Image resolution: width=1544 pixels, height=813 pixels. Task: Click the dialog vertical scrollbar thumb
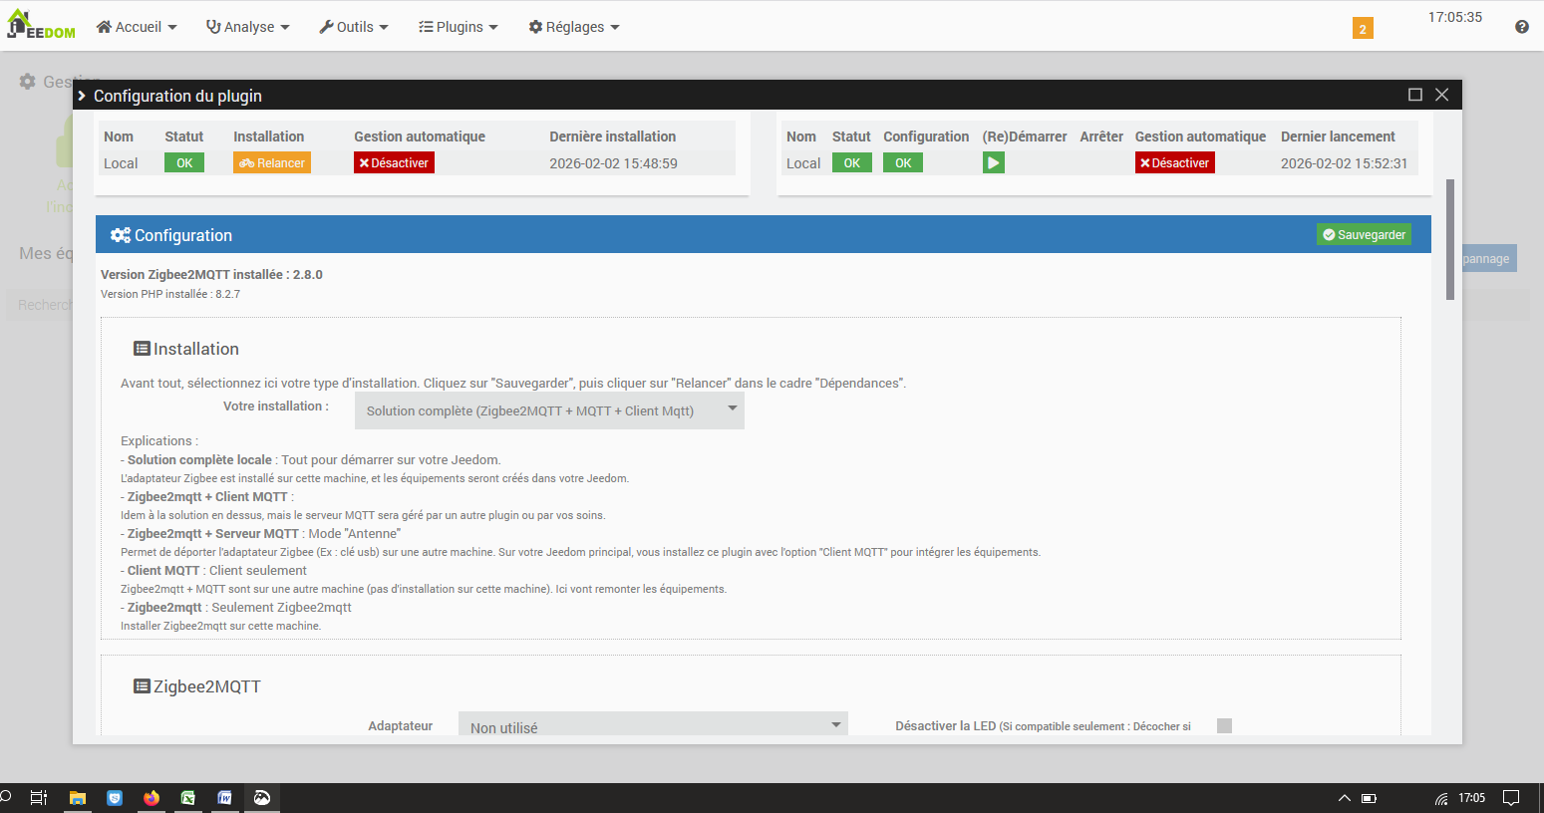tap(1450, 239)
